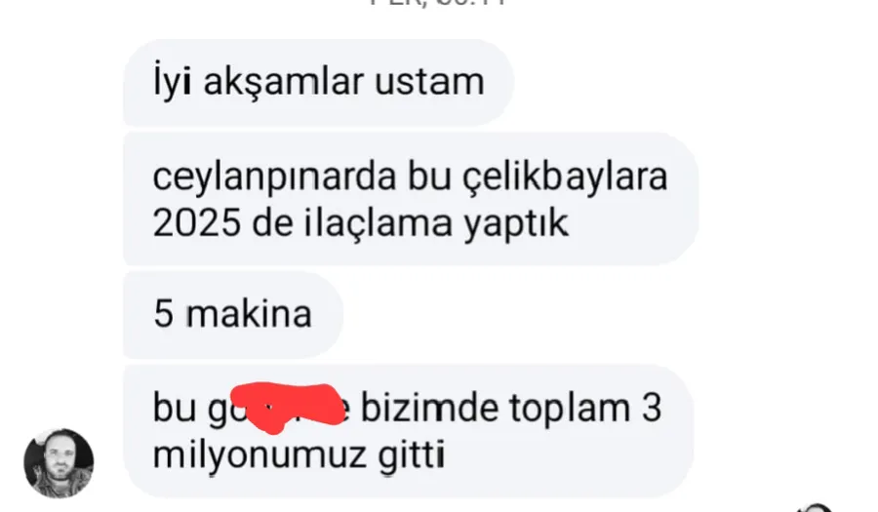Select the '3 milyonumuz gitti' message bubble
Screen dimensions: 878x512
[408, 431]
